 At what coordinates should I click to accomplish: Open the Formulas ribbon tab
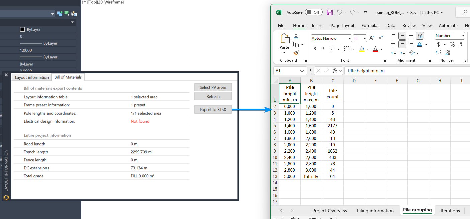click(x=370, y=25)
